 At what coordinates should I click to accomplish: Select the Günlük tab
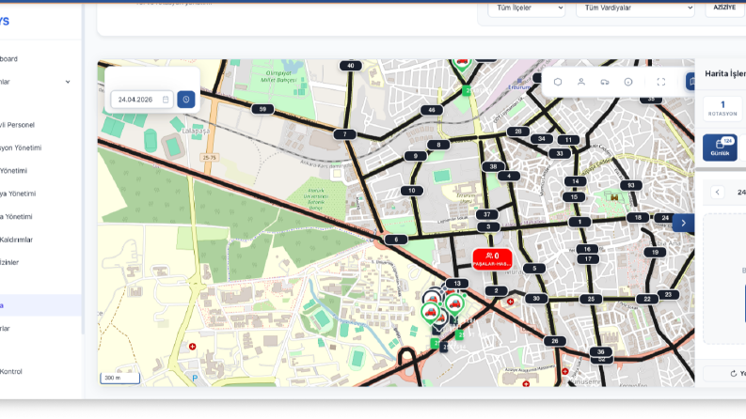[x=720, y=147]
